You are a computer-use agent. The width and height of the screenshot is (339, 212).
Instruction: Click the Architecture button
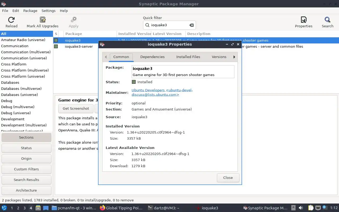(26, 190)
